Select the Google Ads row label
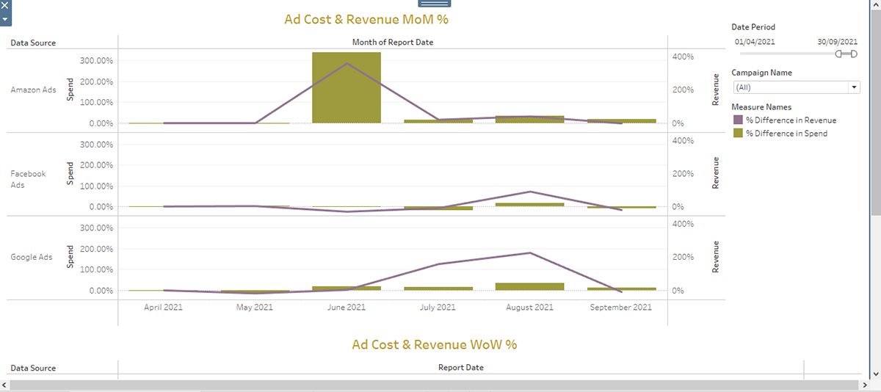Screen dimensions: 881x392 (32, 258)
